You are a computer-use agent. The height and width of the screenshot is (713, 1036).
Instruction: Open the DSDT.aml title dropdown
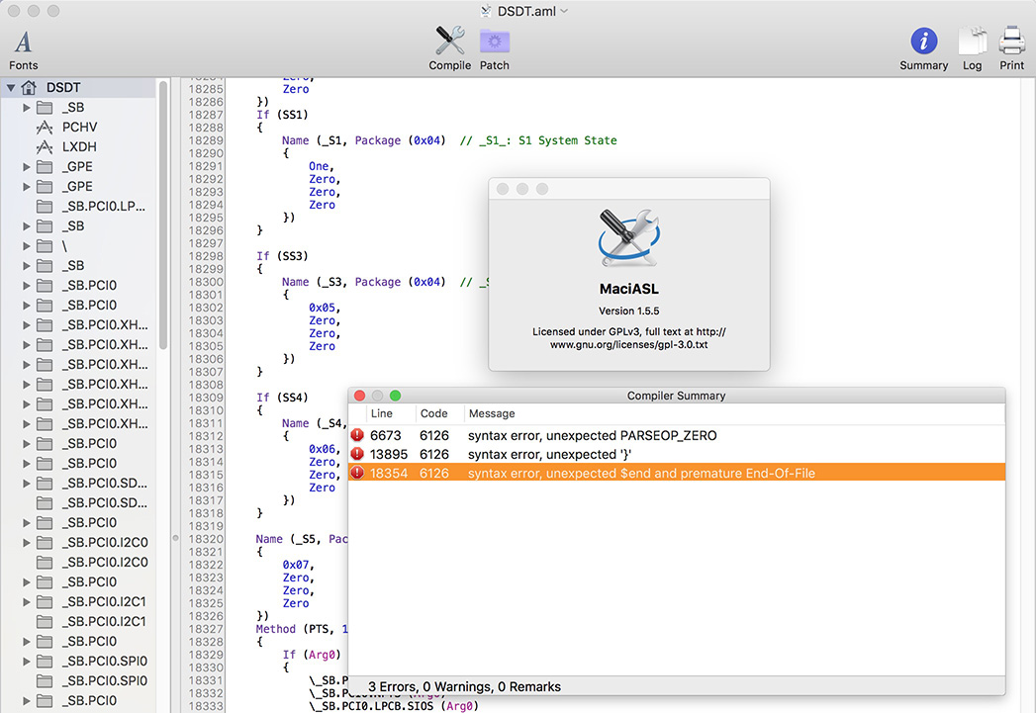coord(564,11)
